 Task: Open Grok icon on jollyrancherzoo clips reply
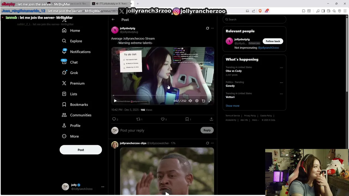[207, 143]
